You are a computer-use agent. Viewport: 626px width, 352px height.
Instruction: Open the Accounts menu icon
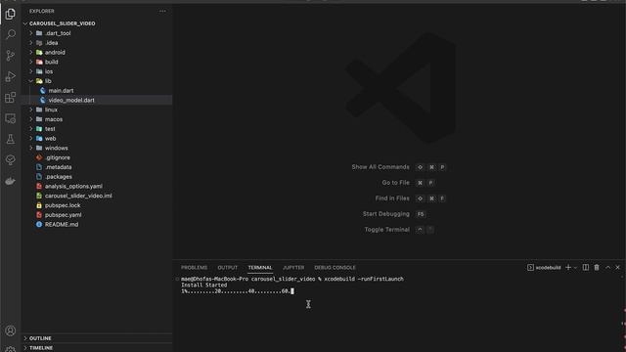click(x=11, y=330)
